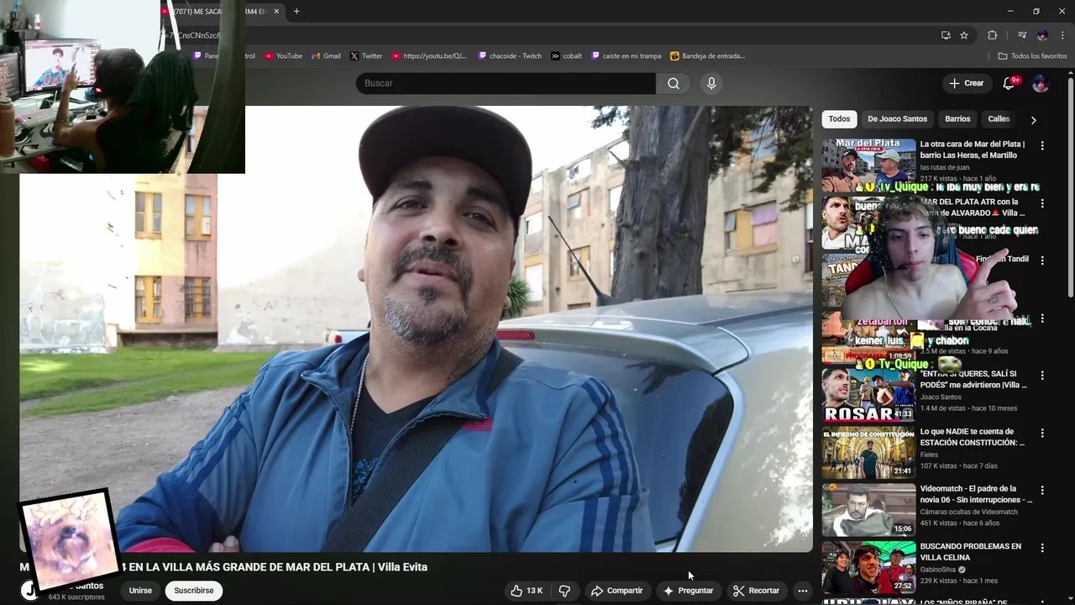Open options for MAR DEL PLATA ATR video
The height and width of the screenshot is (605, 1075).
(x=1042, y=203)
